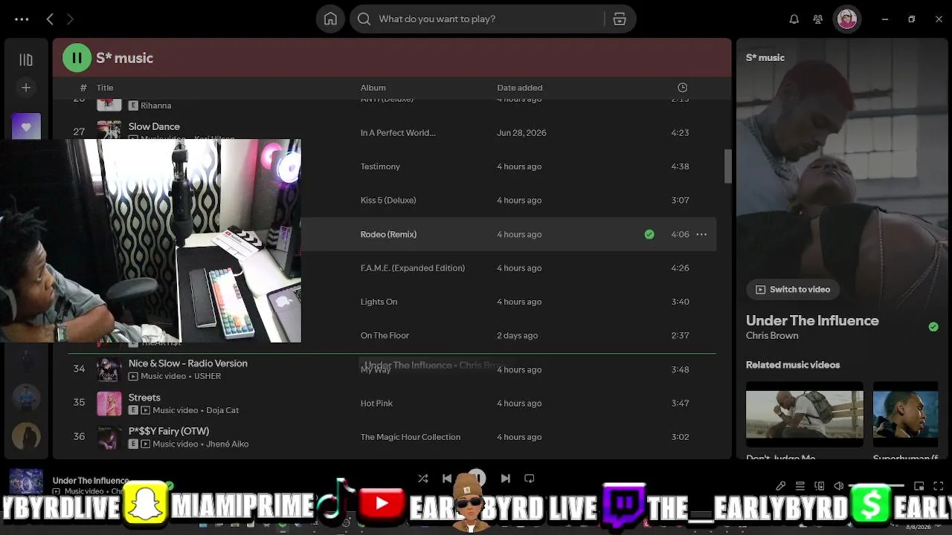The width and height of the screenshot is (952, 535).
Task: Open Chris Brown artist in side panel
Action: click(772, 336)
